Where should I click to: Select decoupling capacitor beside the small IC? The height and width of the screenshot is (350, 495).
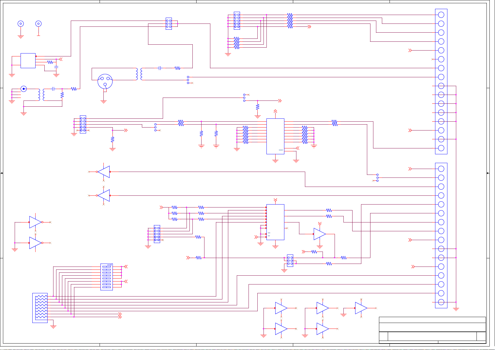(56, 68)
